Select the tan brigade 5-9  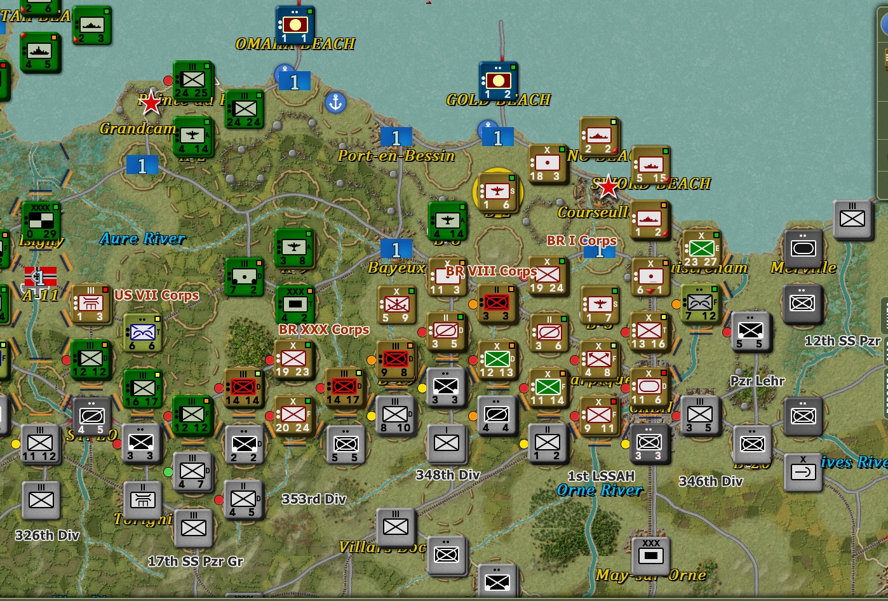tap(396, 305)
